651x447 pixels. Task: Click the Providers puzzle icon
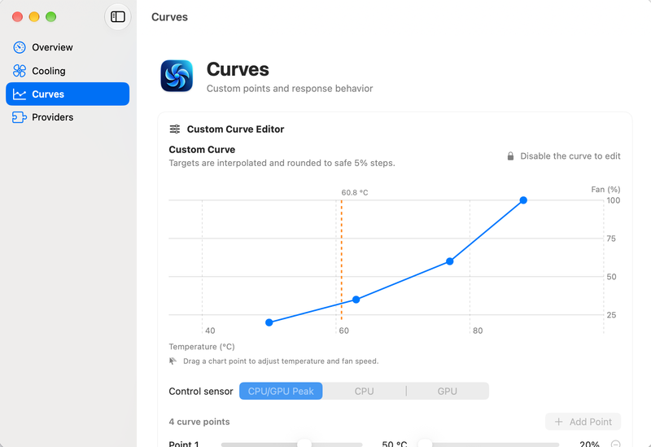(x=19, y=117)
